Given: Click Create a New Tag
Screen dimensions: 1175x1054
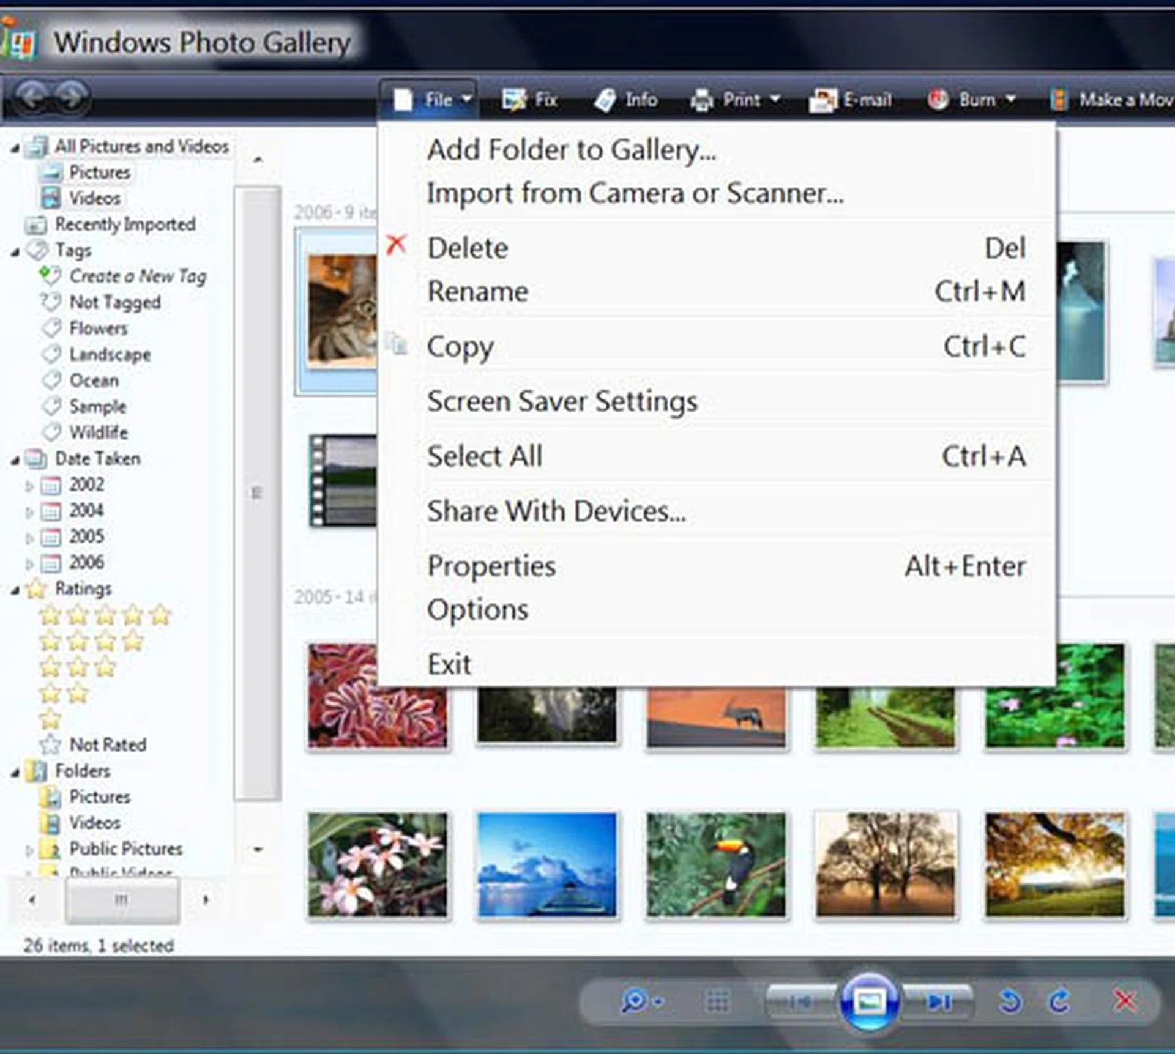Looking at the screenshot, I should (137, 276).
